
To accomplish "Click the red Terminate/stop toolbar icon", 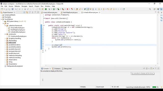I will coord(67,9).
